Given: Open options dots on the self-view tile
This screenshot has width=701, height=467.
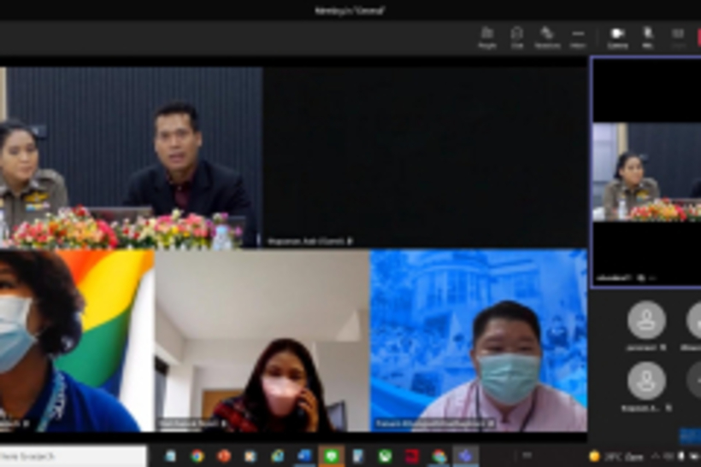Looking at the screenshot, I should click(x=652, y=278).
